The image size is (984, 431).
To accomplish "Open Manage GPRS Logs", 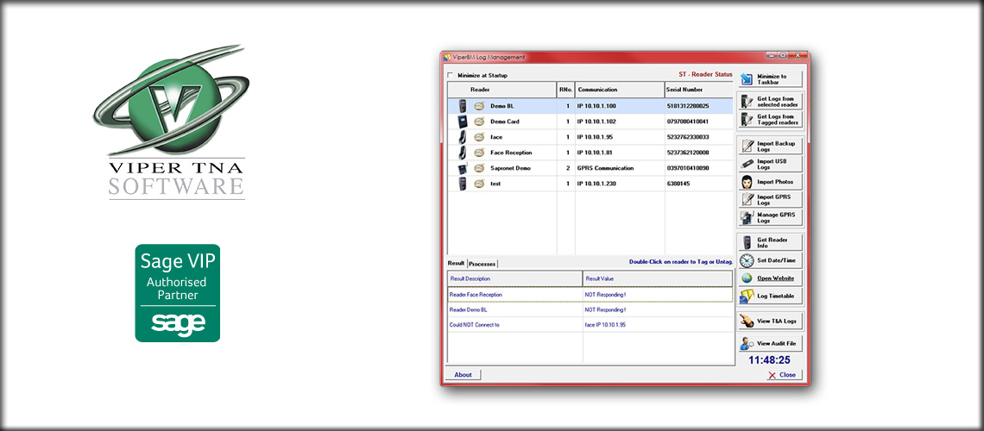I will 770,218.
